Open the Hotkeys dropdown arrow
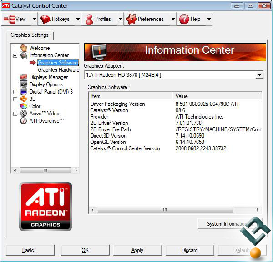The image size is (273, 262). pos(78,19)
